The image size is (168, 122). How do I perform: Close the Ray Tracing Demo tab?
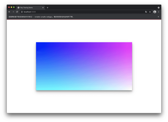pyautogui.click(x=43, y=7)
